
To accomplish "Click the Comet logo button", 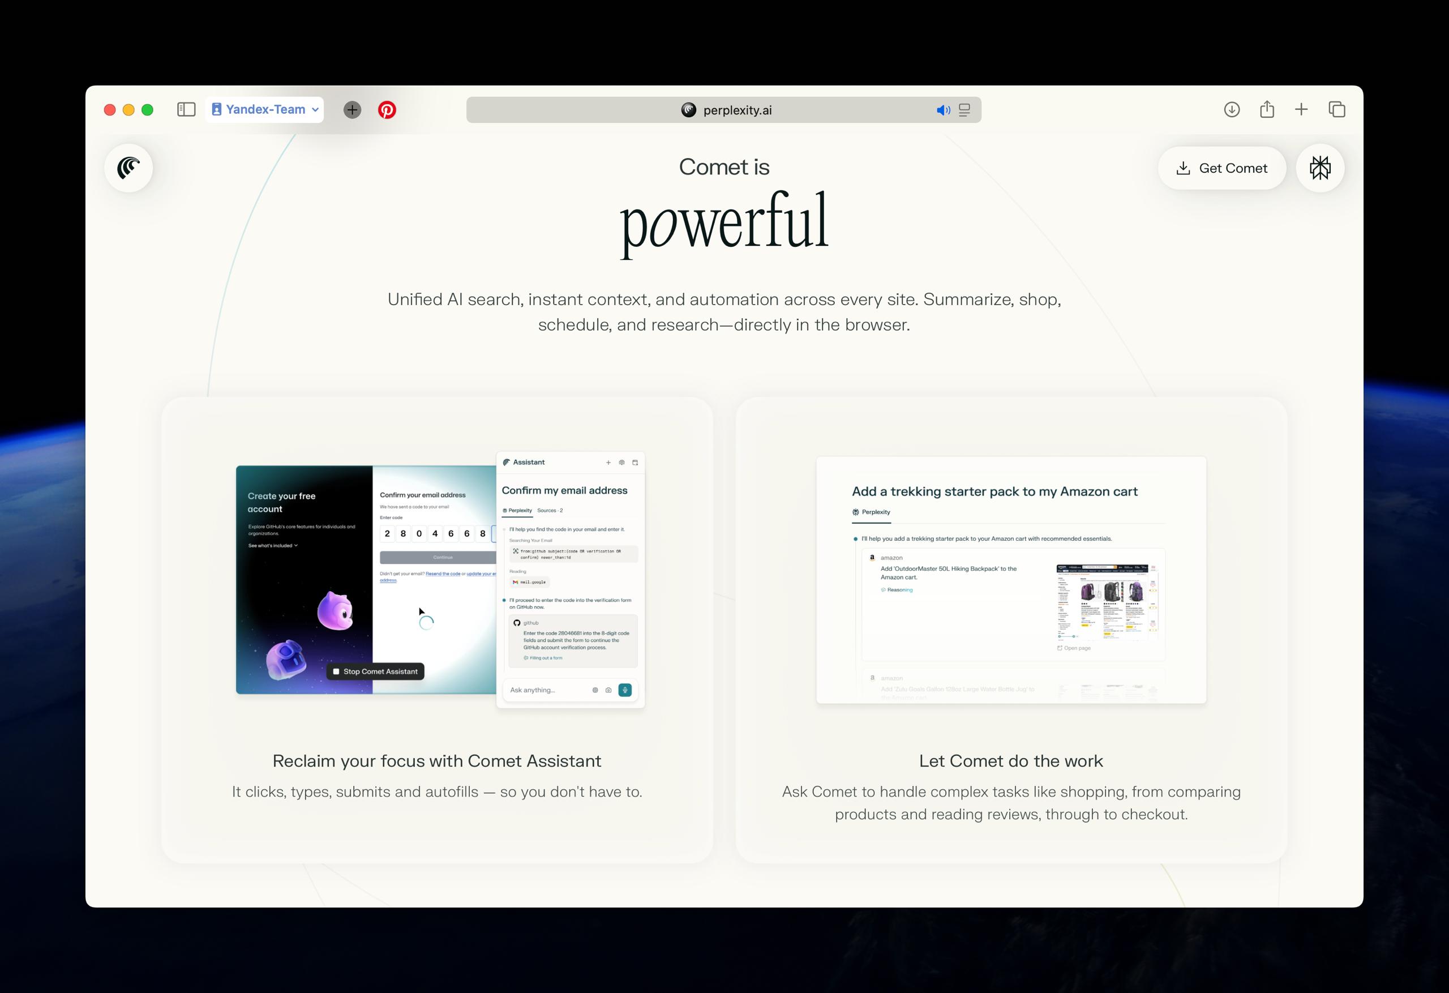I will click(128, 168).
